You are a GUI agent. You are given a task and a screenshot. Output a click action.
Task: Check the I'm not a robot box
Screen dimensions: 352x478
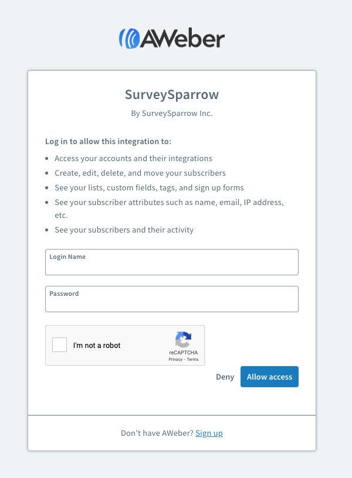click(60, 345)
